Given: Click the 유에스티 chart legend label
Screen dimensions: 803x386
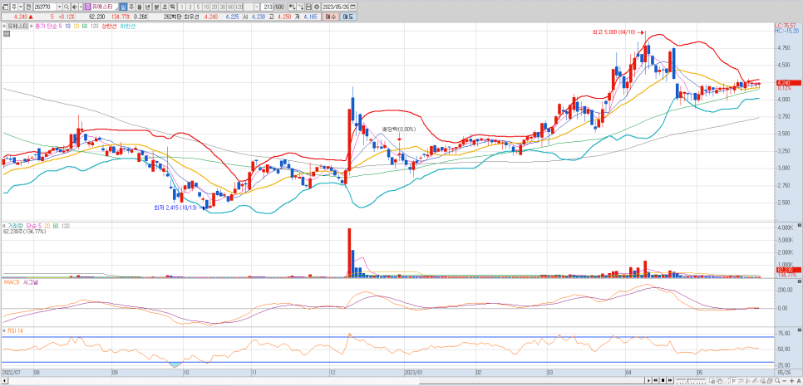Looking at the screenshot, I should (17, 26).
